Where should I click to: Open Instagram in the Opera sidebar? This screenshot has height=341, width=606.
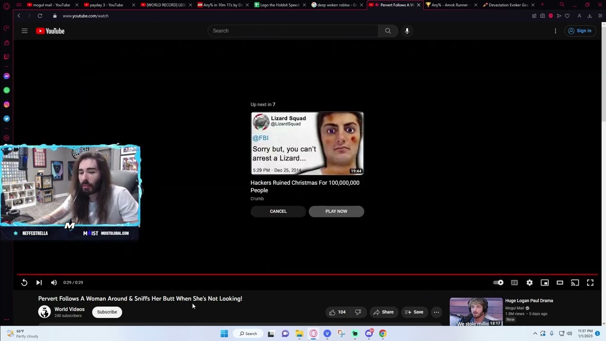(7, 104)
